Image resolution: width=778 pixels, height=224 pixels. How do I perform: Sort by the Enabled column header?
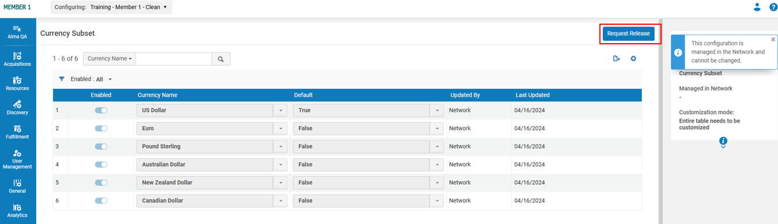click(x=101, y=95)
